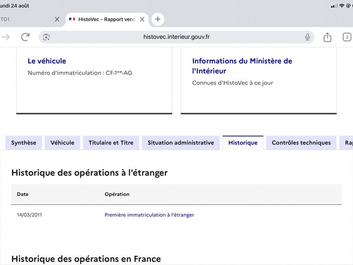Viewport: 353px width, 265px height.
Task: Click the Le véhicule card heading
Action: coord(47,61)
